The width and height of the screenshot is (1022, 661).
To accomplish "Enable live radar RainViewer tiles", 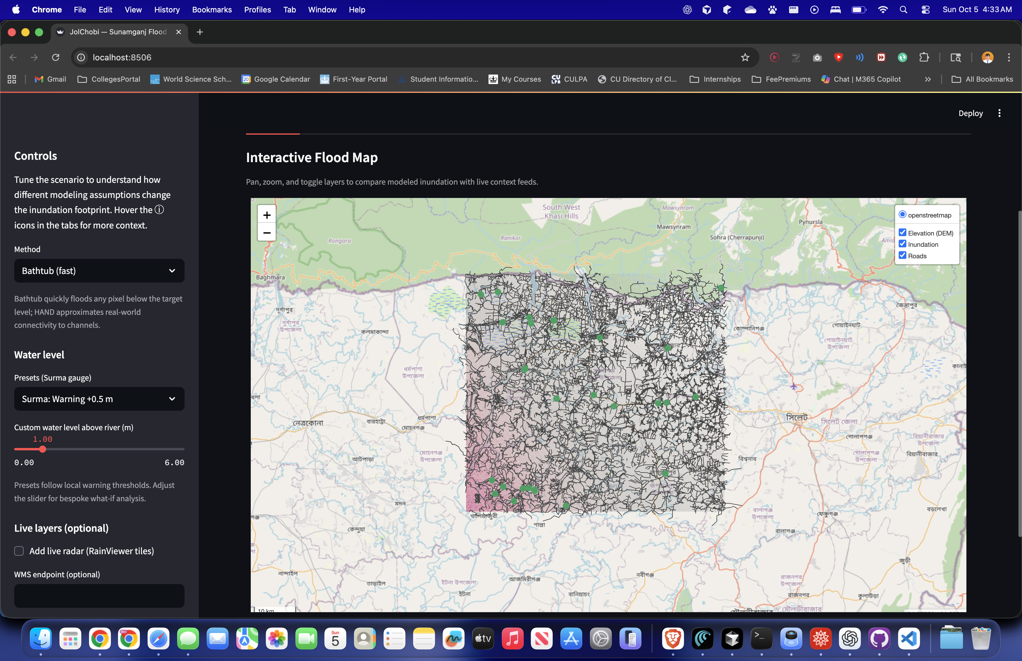I will coord(19,551).
